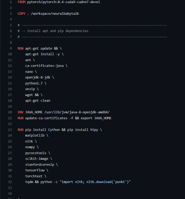Click 'apt-get install -y' on line 10
The height and width of the screenshot is (199, 185).
click(42, 54)
